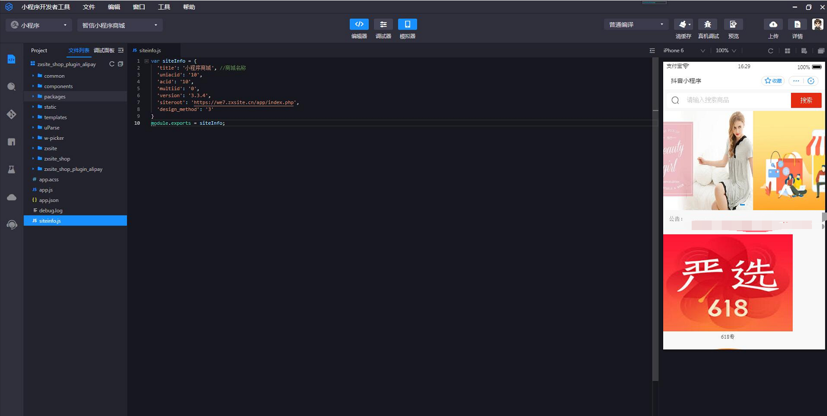Click the siteroot URL in the code
The image size is (827, 416).
pos(244,102)
